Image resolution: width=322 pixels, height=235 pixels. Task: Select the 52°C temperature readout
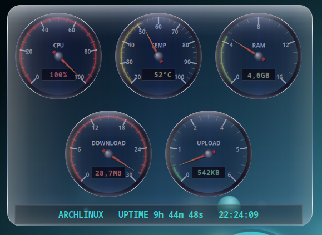(x=158, y=75)
